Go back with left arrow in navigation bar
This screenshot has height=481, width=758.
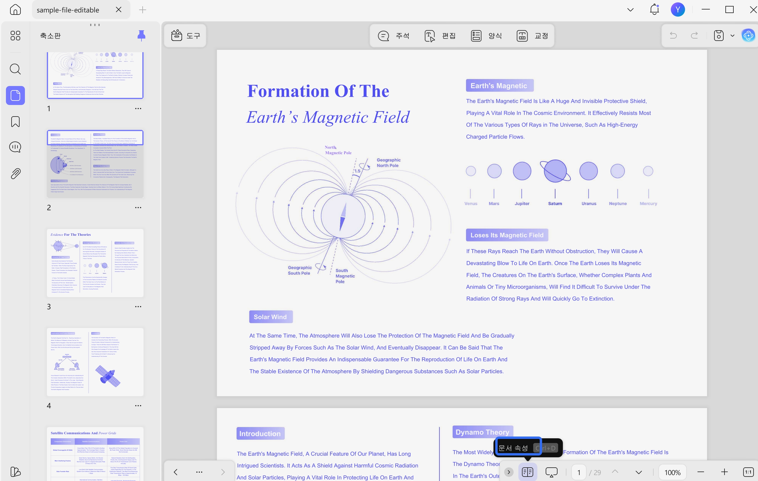[x=176, y=472]
